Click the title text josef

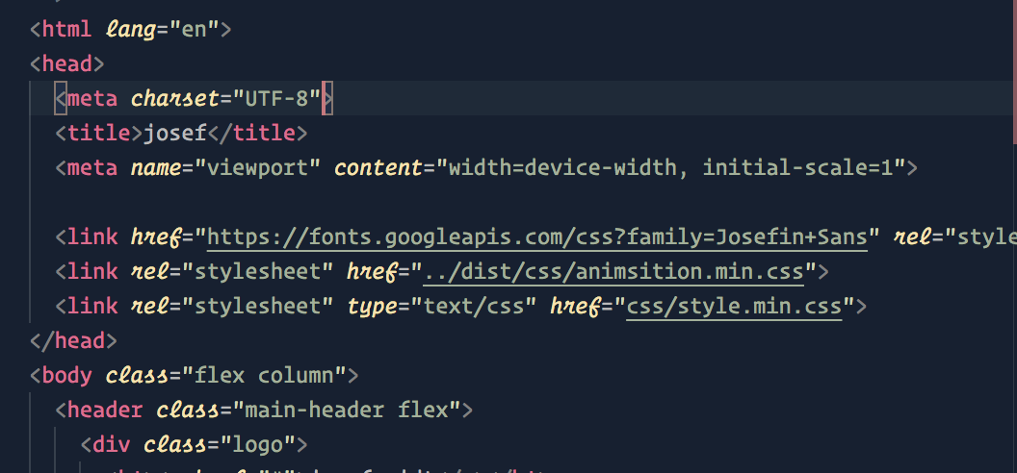(x=175, y=133)
